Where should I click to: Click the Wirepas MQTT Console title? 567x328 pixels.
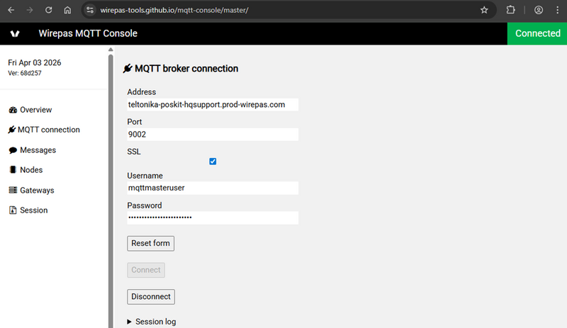pos(88,33)
